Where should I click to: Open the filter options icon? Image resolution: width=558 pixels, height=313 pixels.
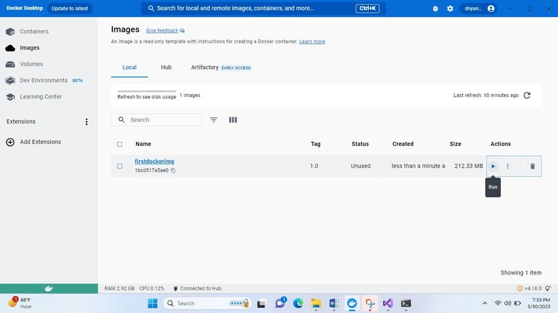point(213,120)
